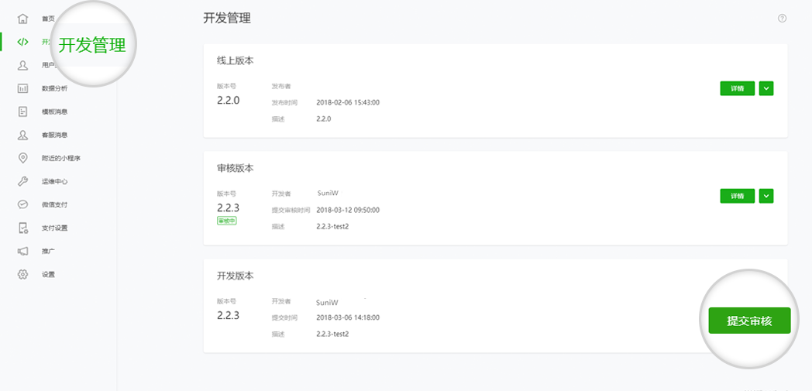812x391 pixels.
Task: Expand the dropdown arrow in 线上版本 card
Action: (x=766, y=88)
